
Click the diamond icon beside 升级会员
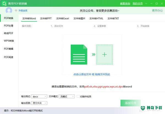(16, 10)
